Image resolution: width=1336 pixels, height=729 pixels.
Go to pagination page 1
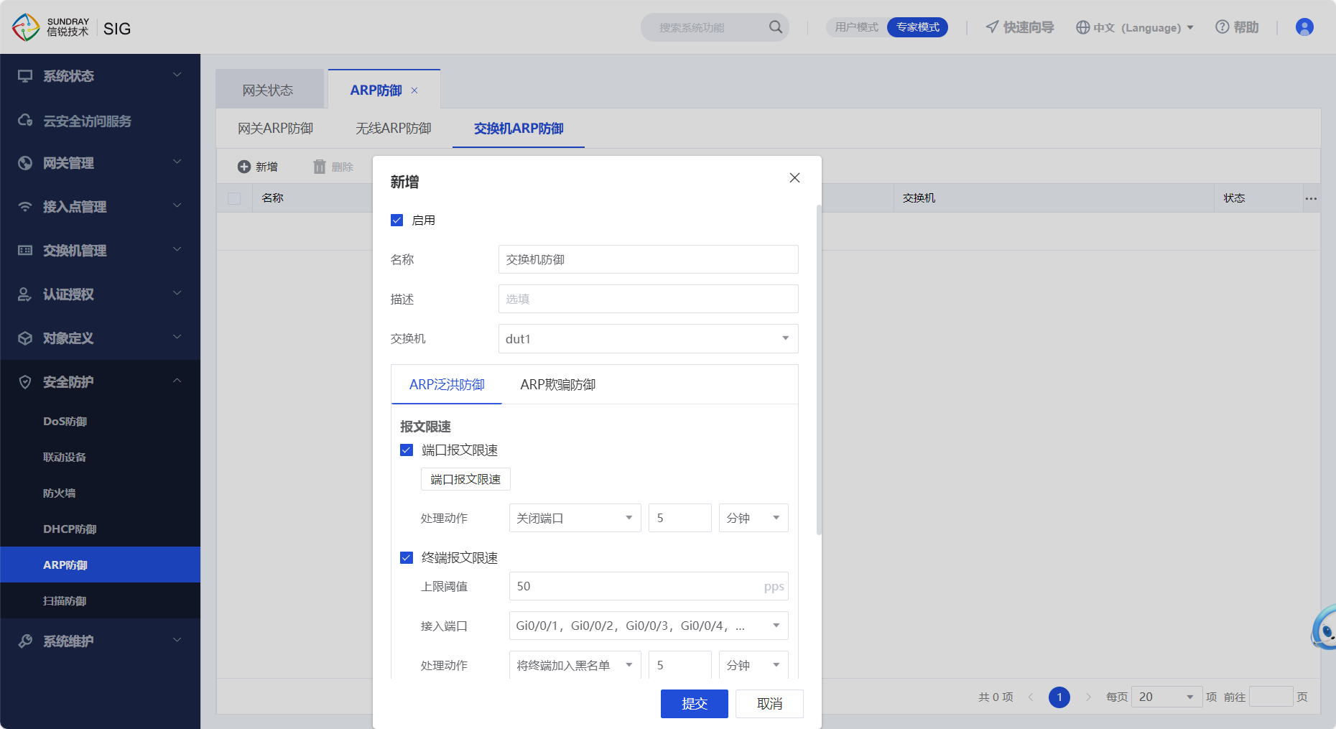click(1059, 697)
